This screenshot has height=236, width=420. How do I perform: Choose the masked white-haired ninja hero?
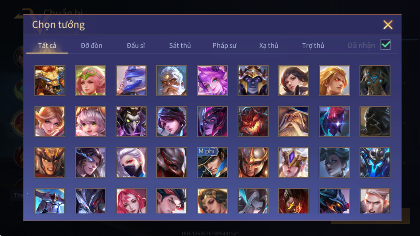click(x=131, y=163)
